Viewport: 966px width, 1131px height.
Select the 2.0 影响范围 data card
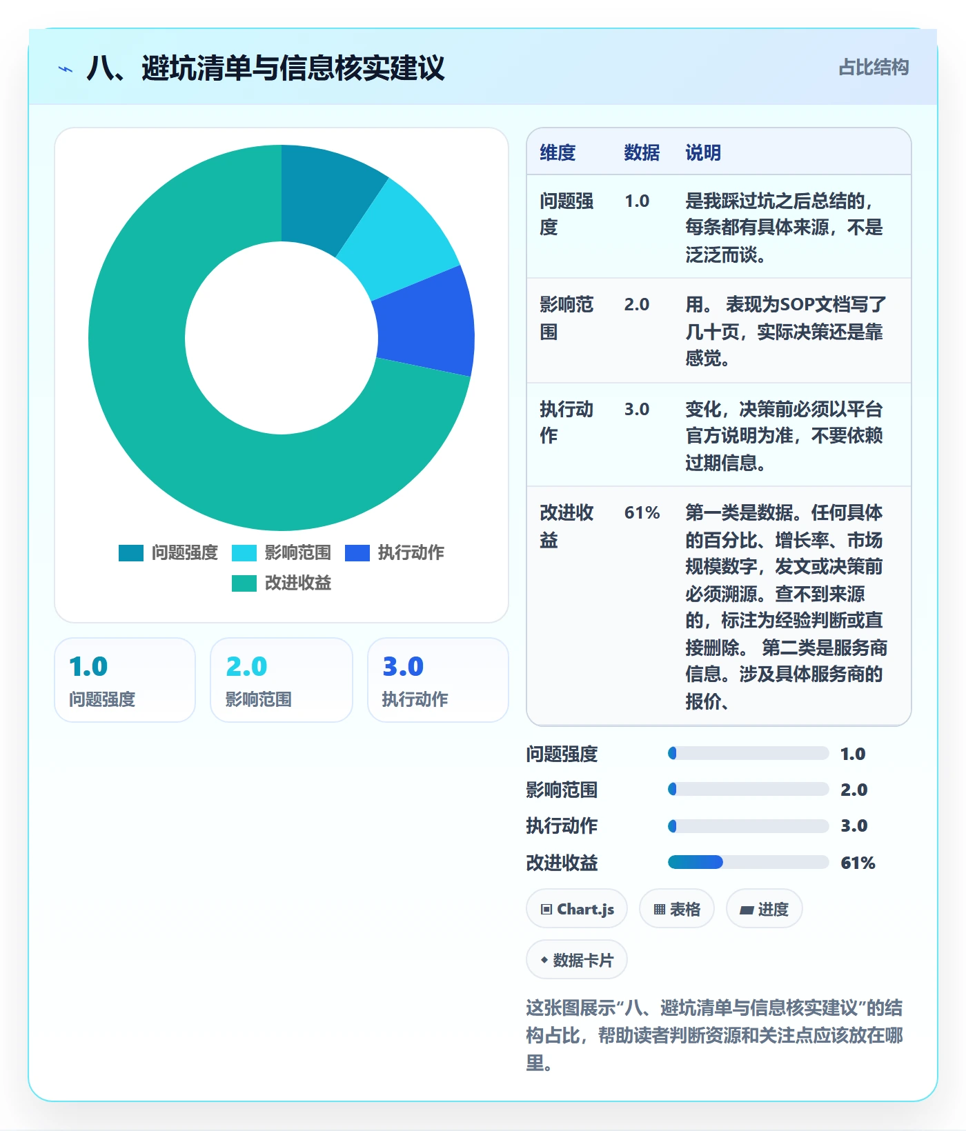[282, 680]
